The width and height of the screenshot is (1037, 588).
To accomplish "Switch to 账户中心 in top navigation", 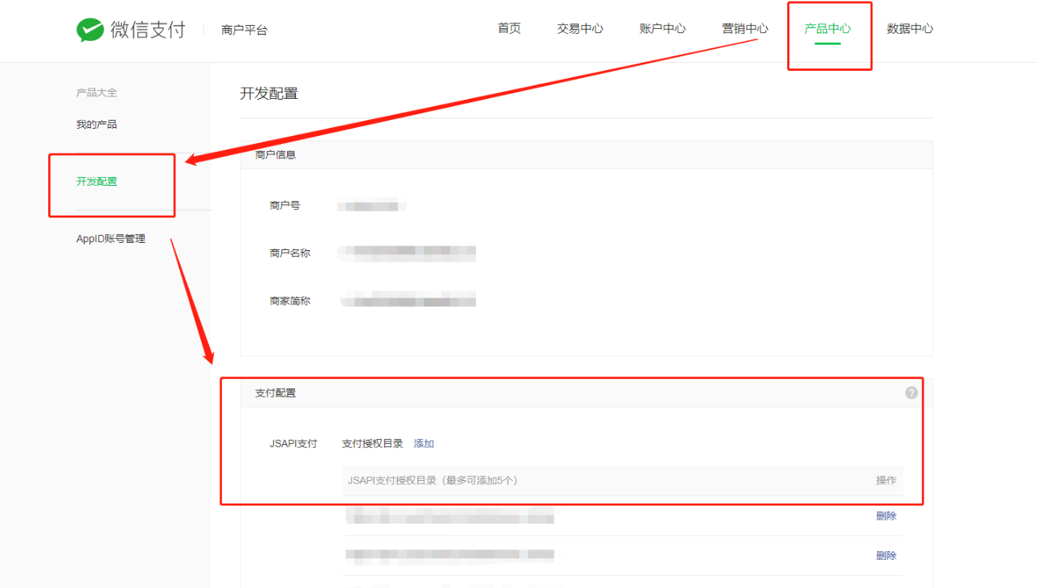I will tap(662, 29).
